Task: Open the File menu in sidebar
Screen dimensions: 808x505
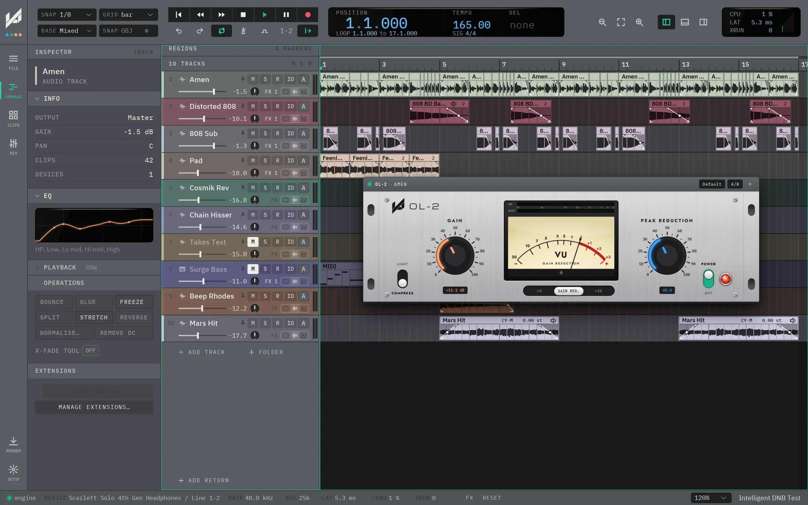Action: click(13, 62)
